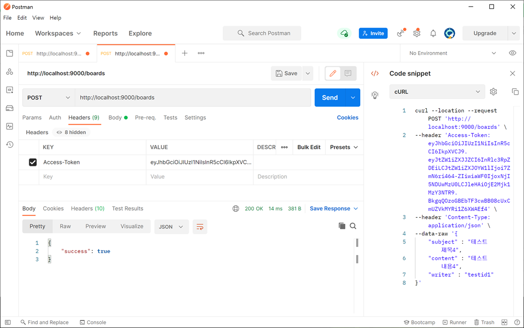Click the Save button
Image resolution: width=524 pixels, height=328 pixels.
(x=286, y=73)
